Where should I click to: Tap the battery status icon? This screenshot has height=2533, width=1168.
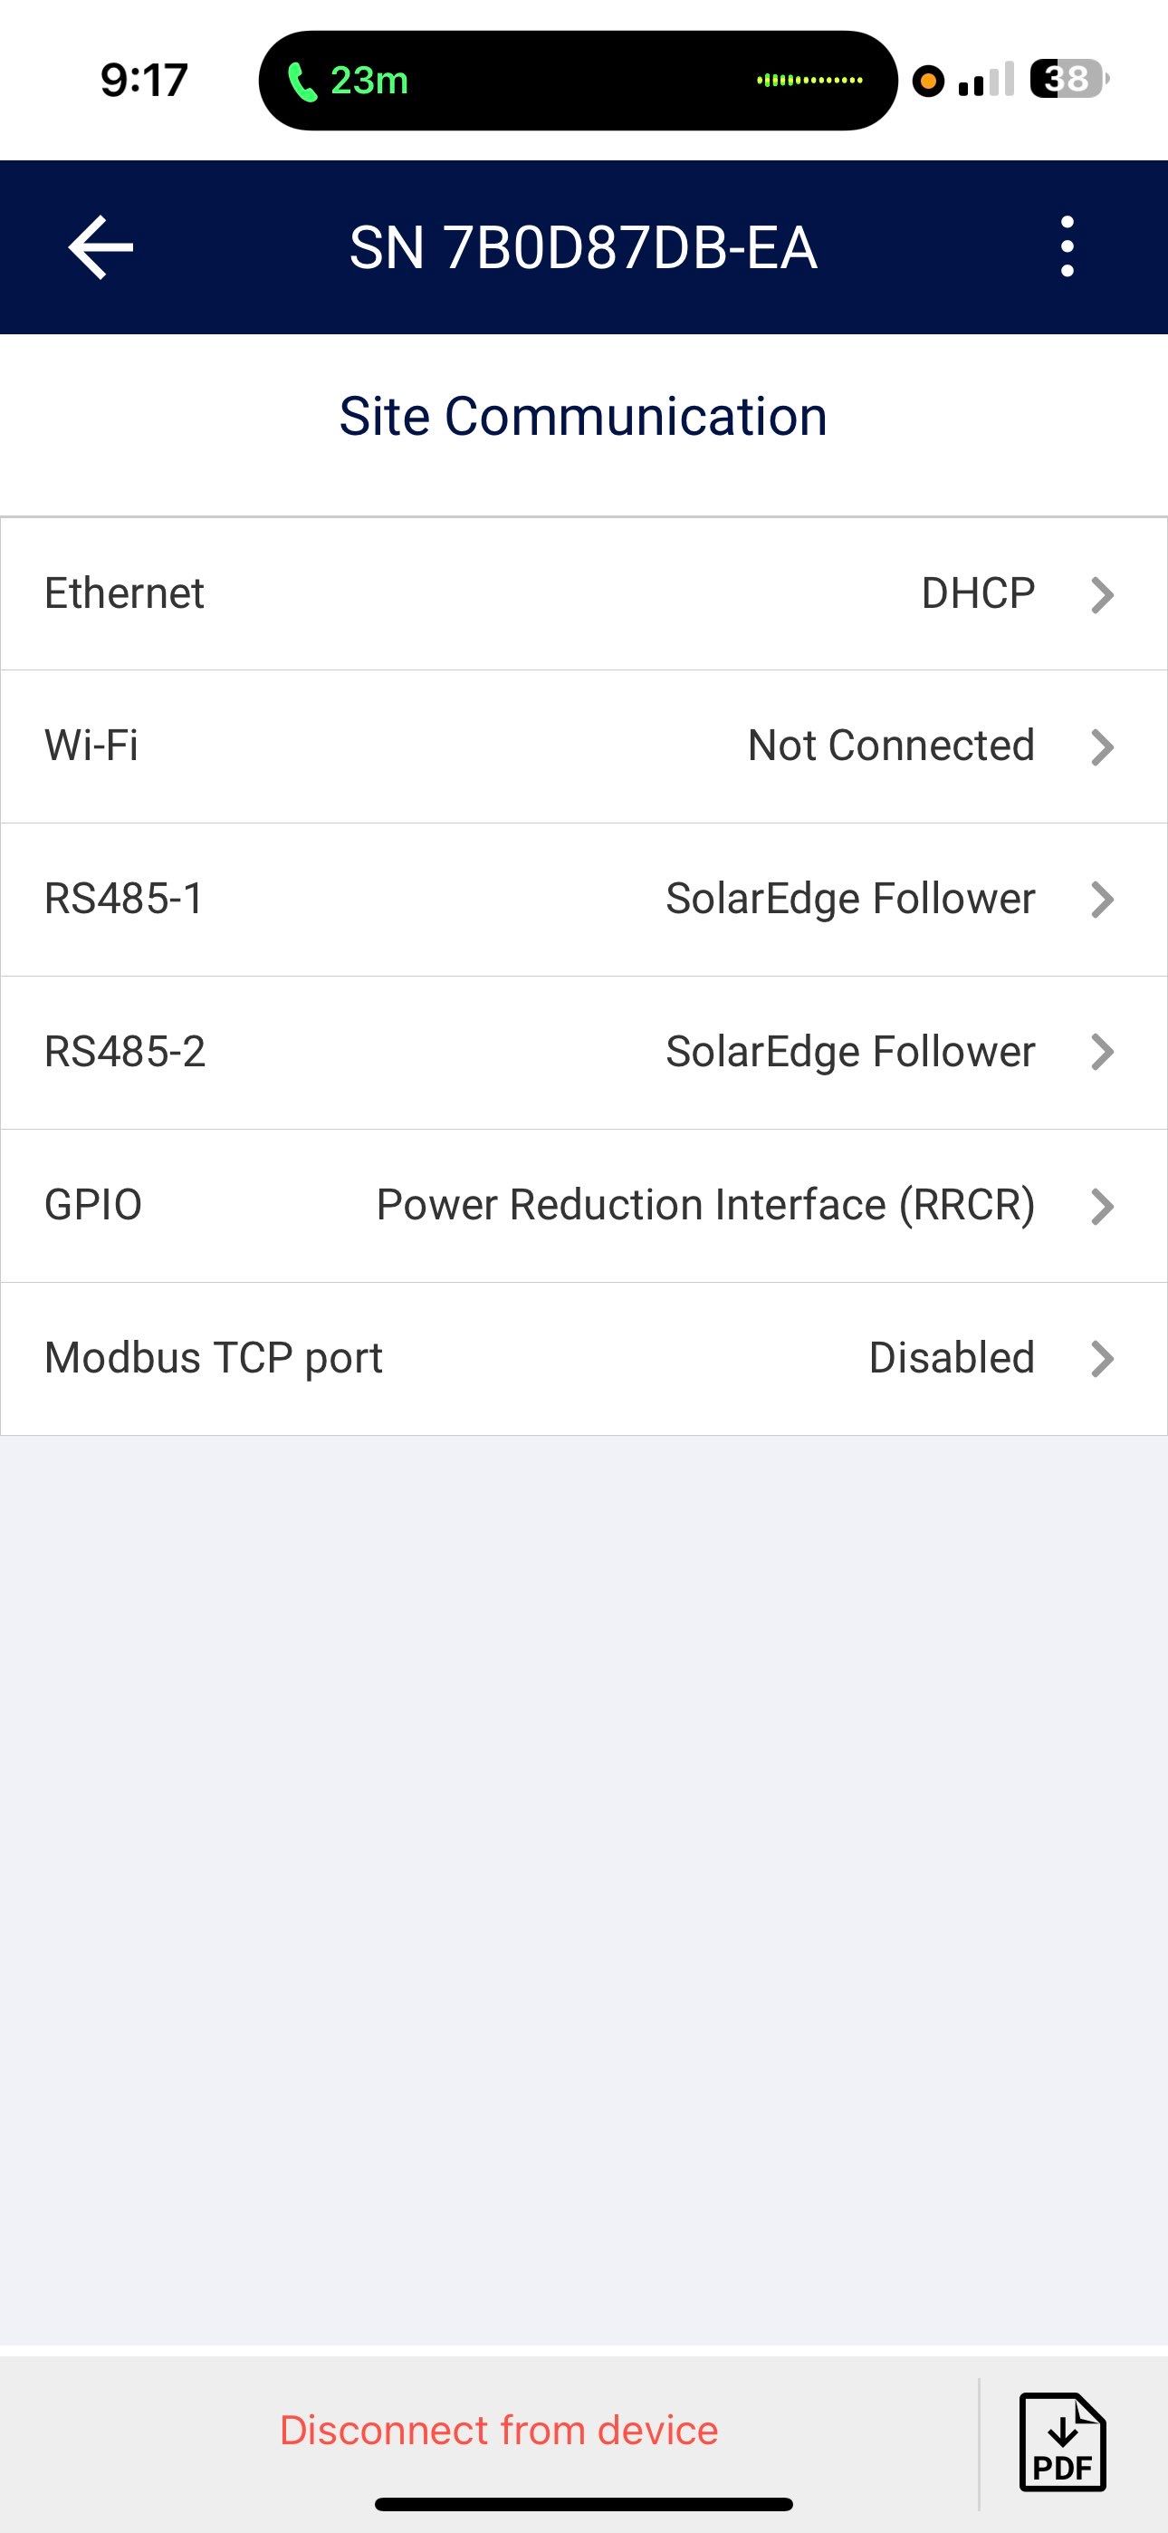[1067, 79]
